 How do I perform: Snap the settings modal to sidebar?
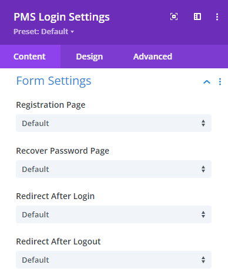tap(197, 16)
